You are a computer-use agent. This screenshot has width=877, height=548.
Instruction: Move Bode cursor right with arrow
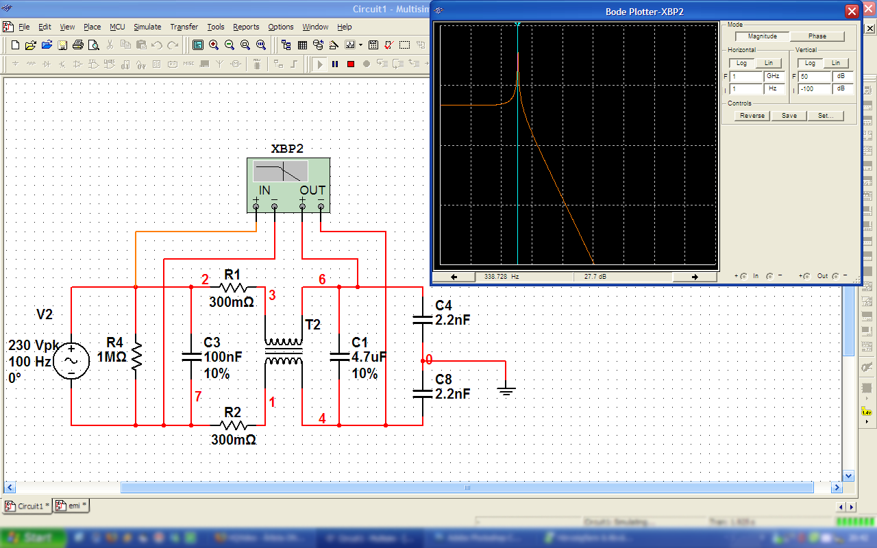click(x=694, y=277)
